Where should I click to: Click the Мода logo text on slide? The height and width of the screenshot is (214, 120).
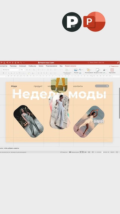coord(14,86)
